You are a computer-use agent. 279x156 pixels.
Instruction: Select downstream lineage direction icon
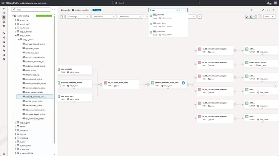point(255,17)
